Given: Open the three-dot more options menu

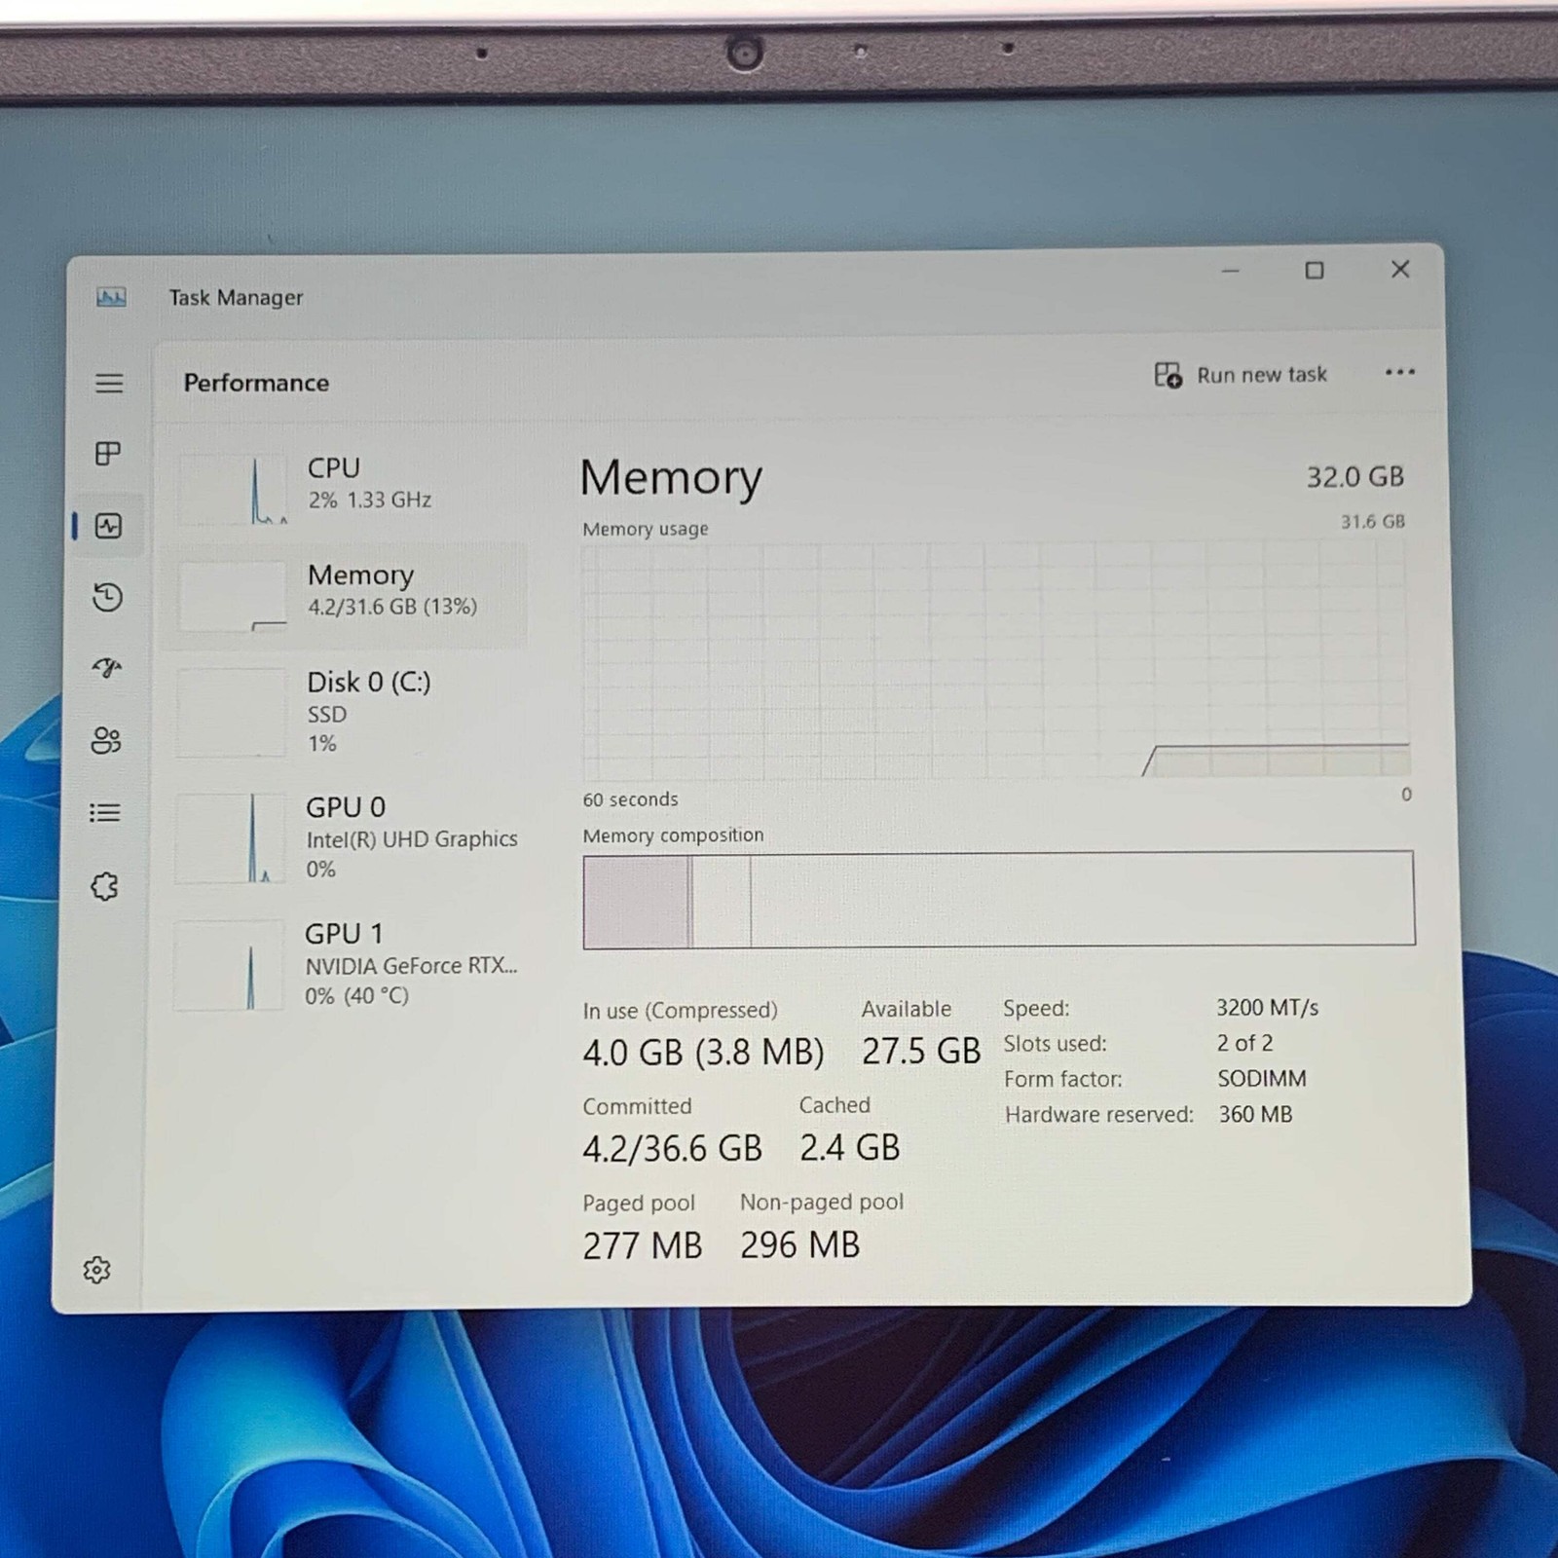Looking at the screenshot, I should (x=1399, y=373).
